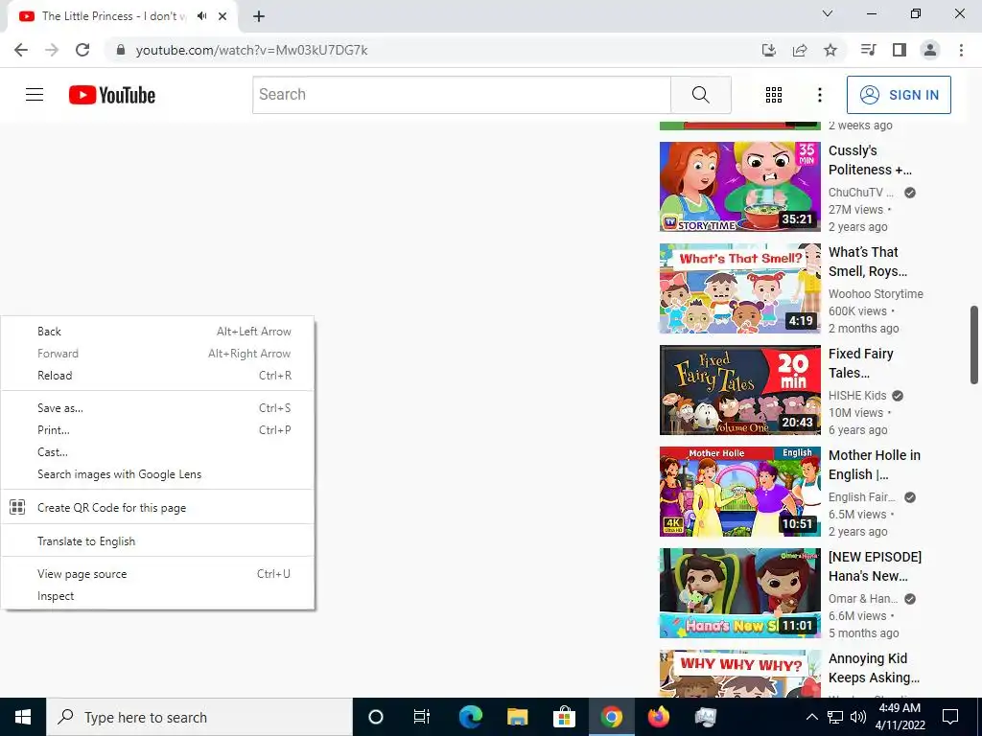This screenshot has height=736, width=982.
Task: Launch Firefox from the taskbar
Action: pyautogui.click(x=658, y=717)
